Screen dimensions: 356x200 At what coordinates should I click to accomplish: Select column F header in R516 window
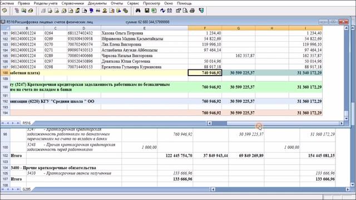click(x=205, y=28)
